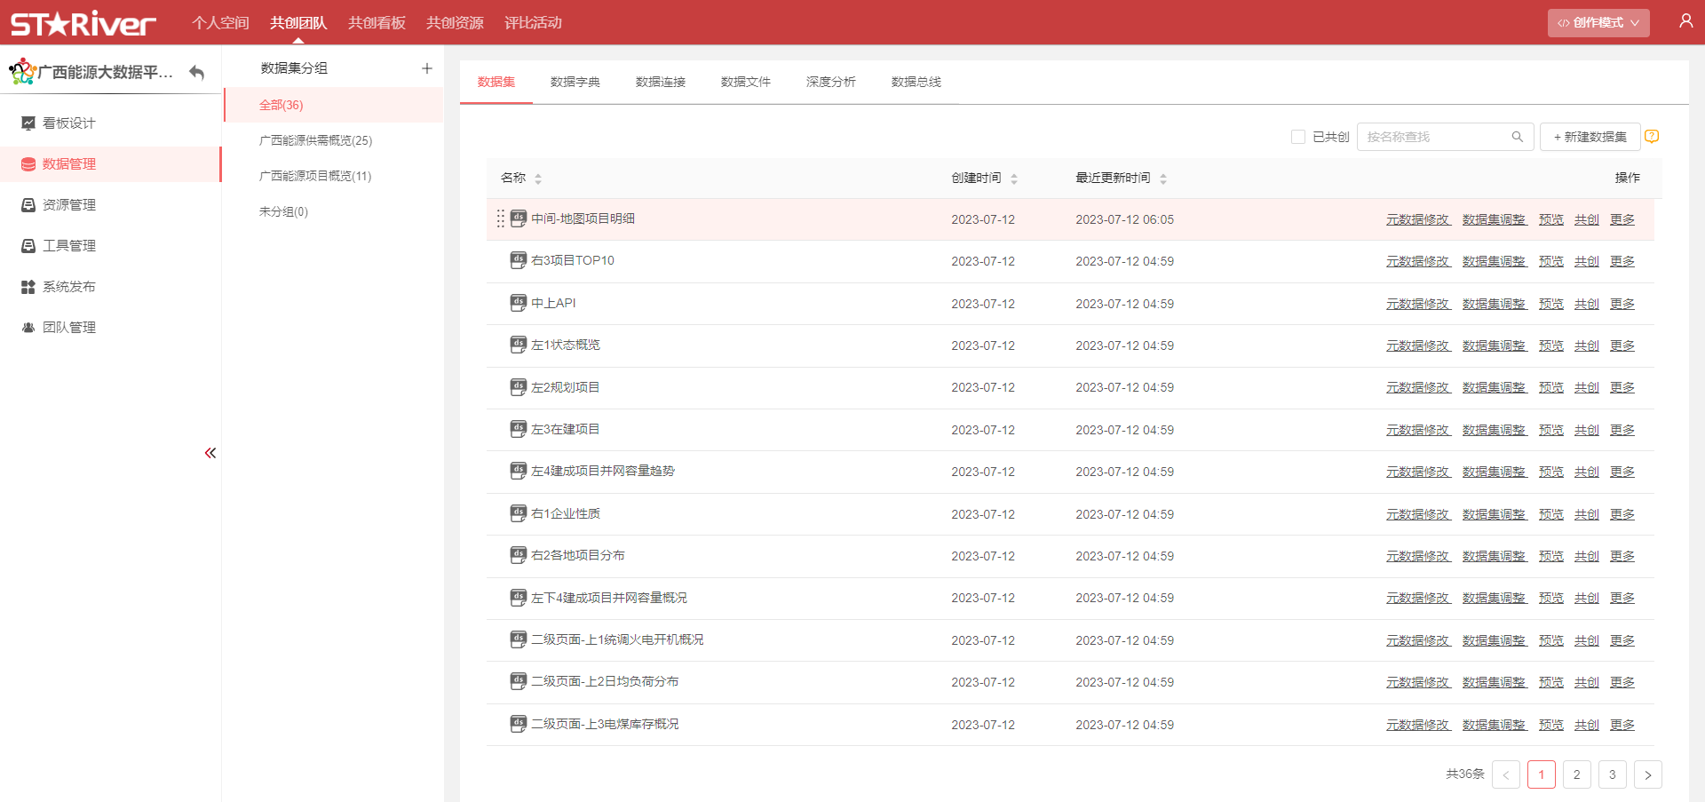
Task: Open the user profile icon in the header
Action: pos(1685,21)
